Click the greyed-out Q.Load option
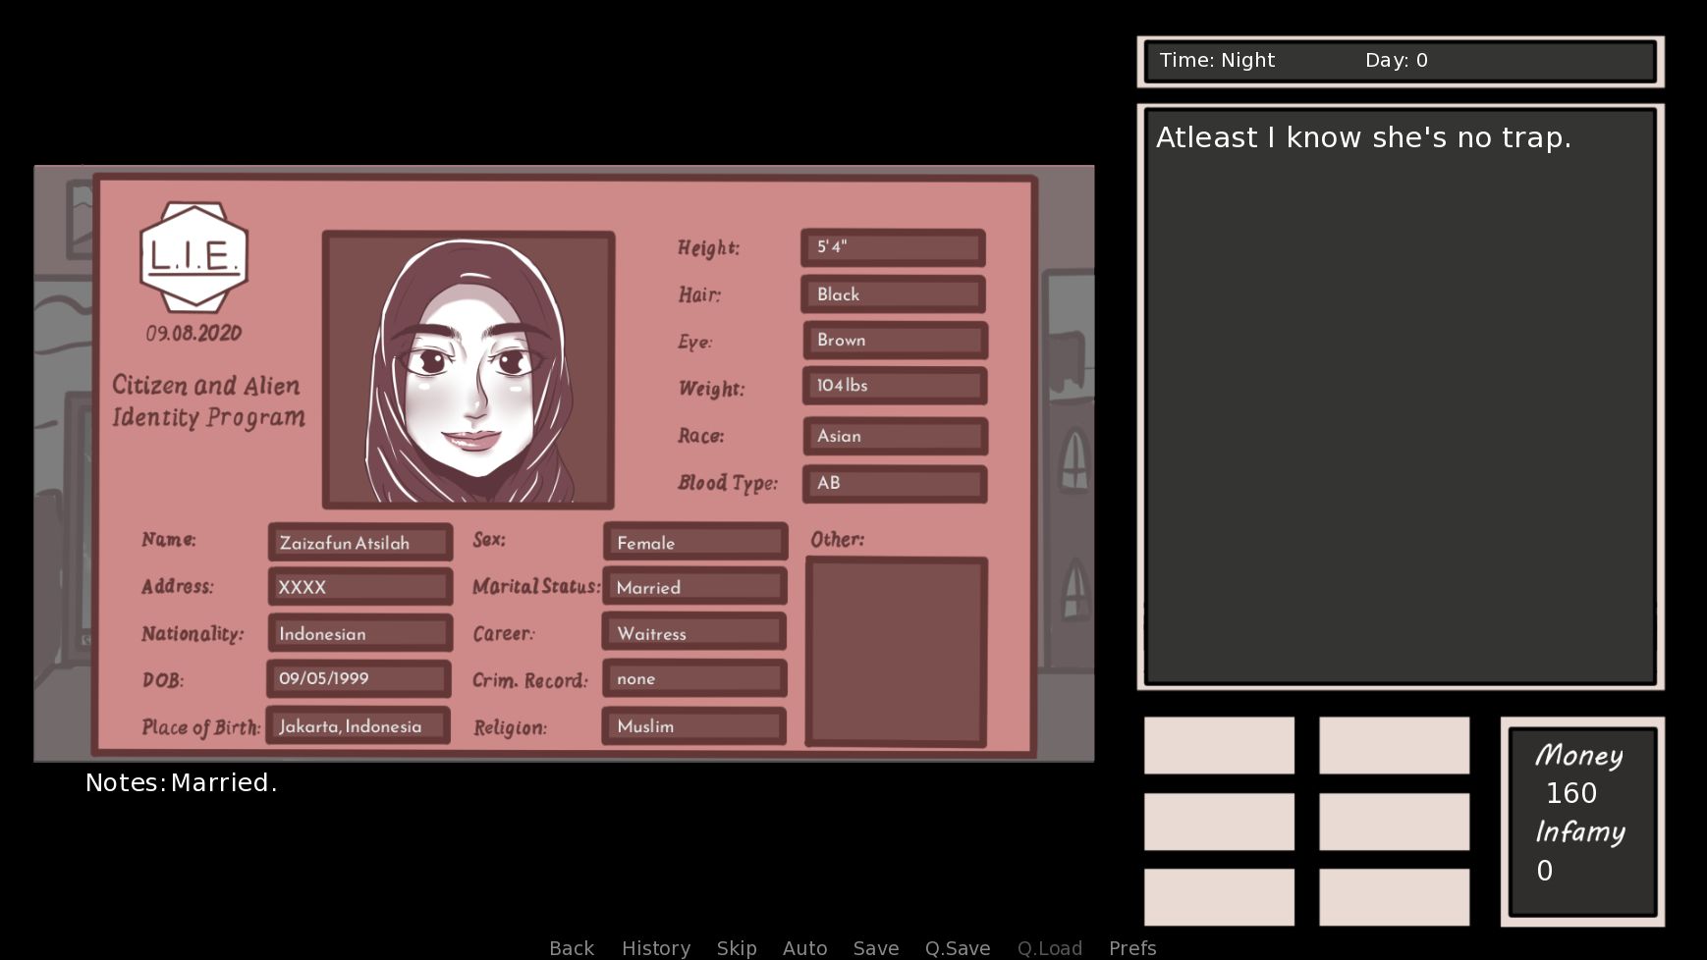 coord(1049,947)
